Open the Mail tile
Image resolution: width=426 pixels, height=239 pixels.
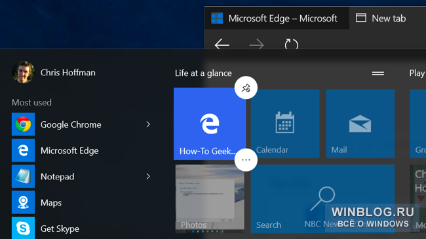click(x=360, y=124)
